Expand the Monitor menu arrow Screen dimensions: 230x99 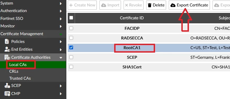tap(61, 26)
